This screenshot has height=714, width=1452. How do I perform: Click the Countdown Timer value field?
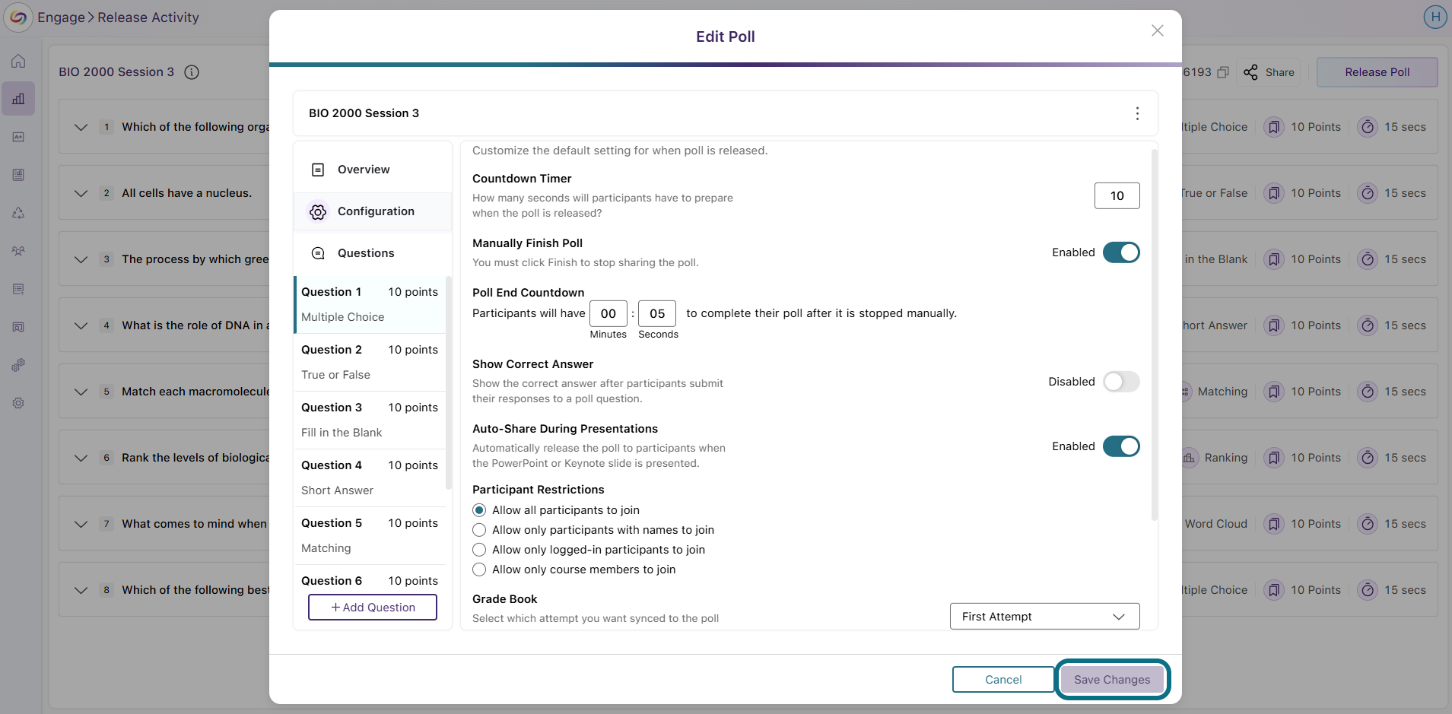coord(1117,195)
